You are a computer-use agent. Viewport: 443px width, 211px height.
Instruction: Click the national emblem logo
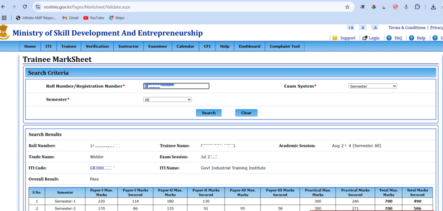(4, 32)
